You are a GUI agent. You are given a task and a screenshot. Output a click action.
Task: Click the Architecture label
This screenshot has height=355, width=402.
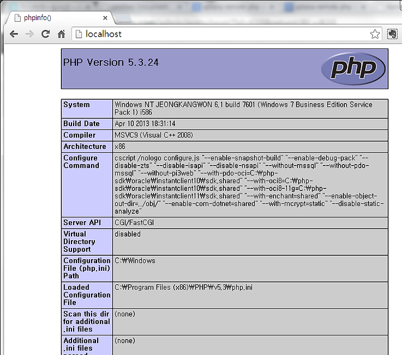click(x=85, y=147)
